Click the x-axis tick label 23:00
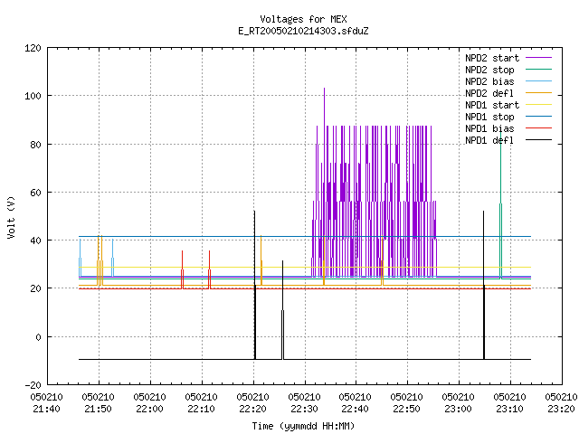The height and width of the screenshot is (434, 579). click(459, 410)
